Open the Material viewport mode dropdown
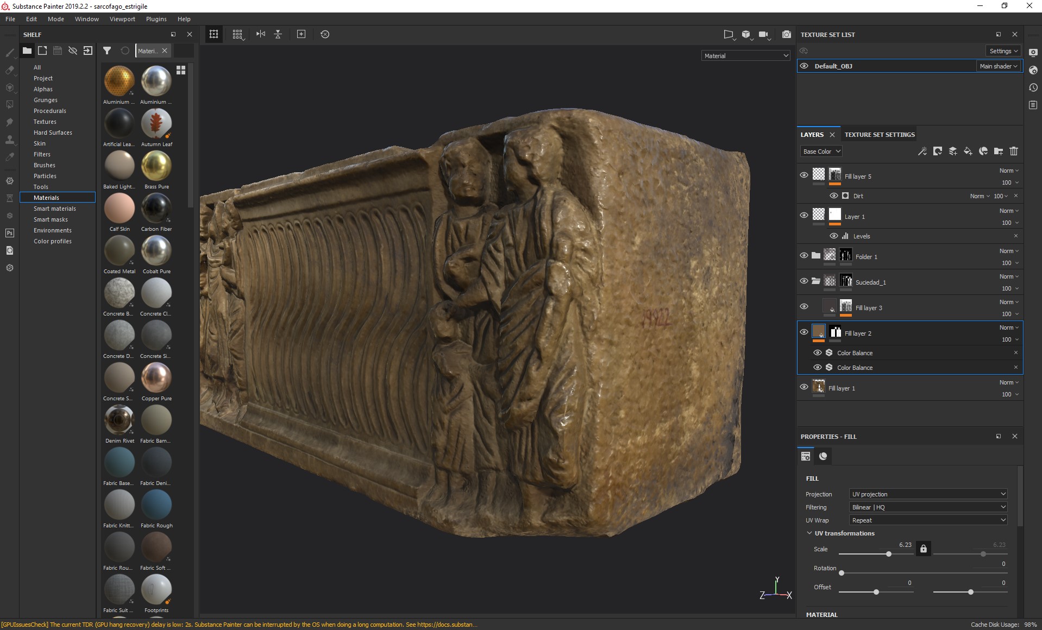 pos(745,56)
